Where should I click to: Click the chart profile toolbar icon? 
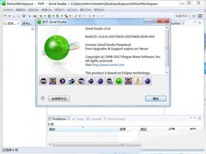pos(35,16)
